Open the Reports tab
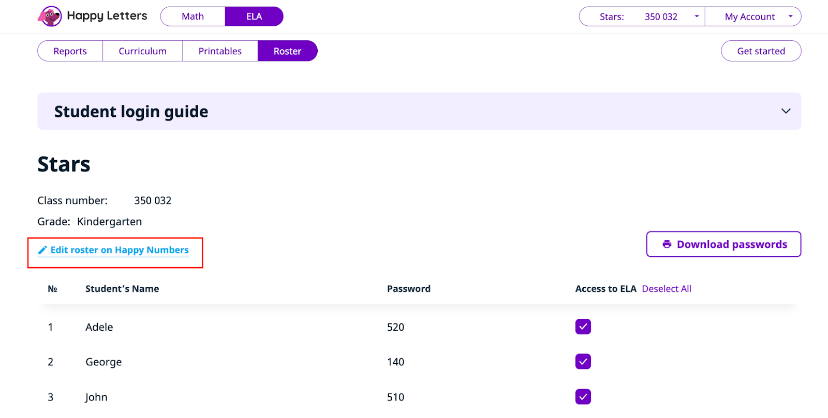828x418 pixels. pyautogui.click(x=70, y=51)
